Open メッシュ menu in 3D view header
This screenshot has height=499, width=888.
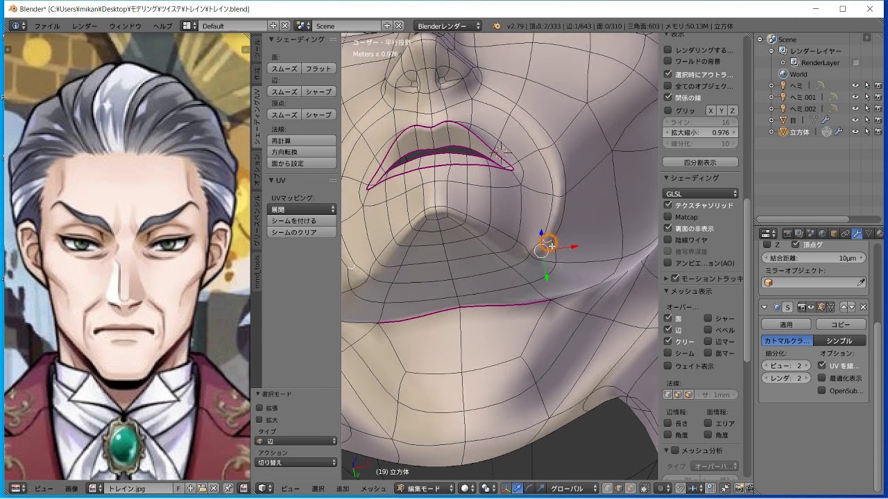tap(373, 489)
